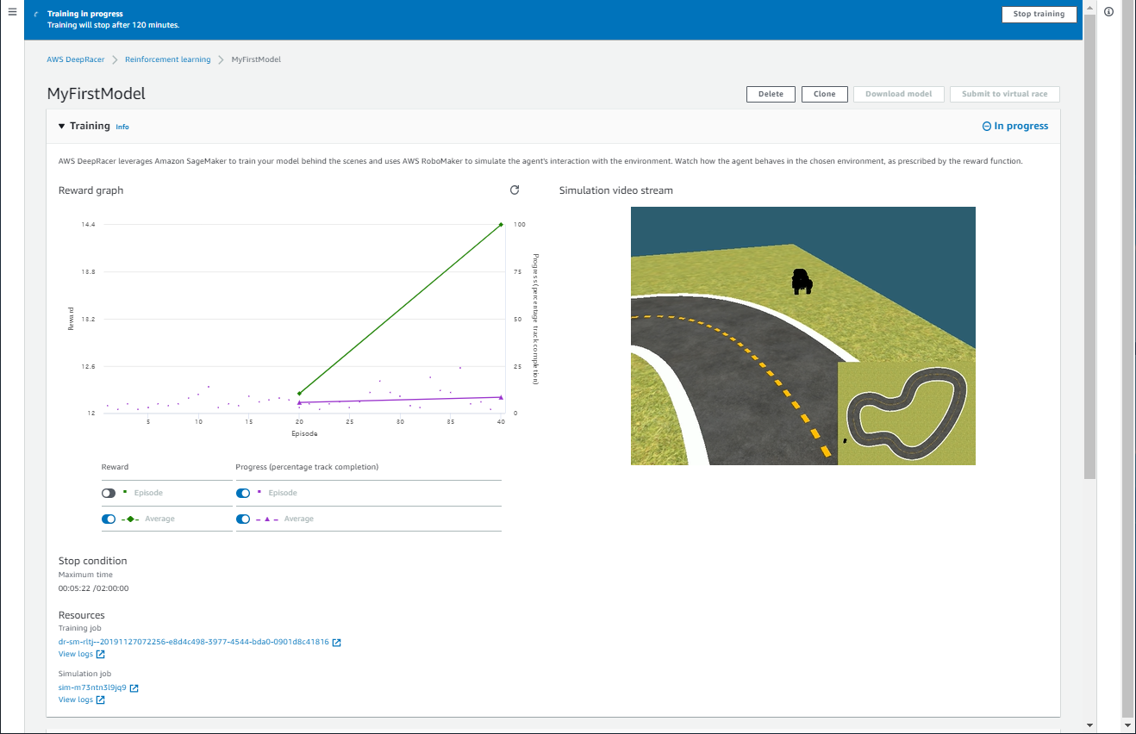Collapse the Training section
The height and width of the screenshot is (734, 1136).
[62, 126]
